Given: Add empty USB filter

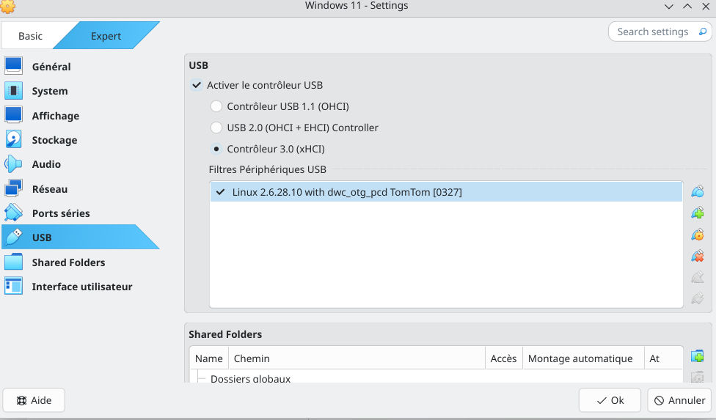Looking at the screenshot, I should click(x=698, y=192).
